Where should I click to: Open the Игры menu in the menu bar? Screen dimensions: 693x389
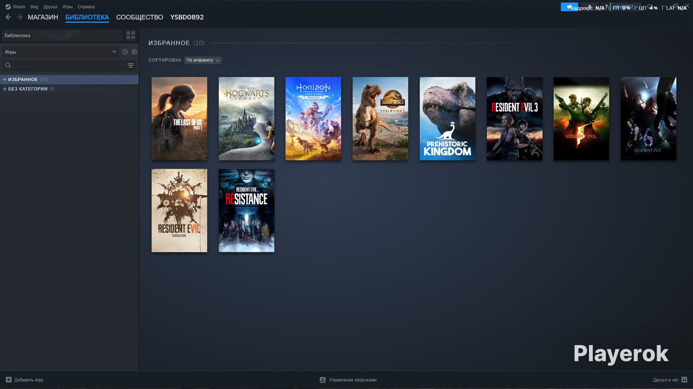[x=67, y=7]
